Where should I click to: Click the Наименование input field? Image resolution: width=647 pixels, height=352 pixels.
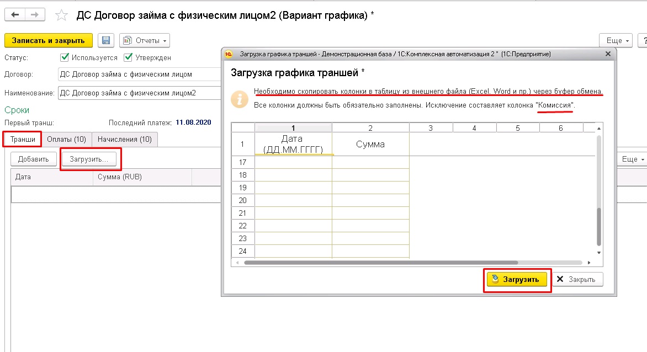coord(138,93)
